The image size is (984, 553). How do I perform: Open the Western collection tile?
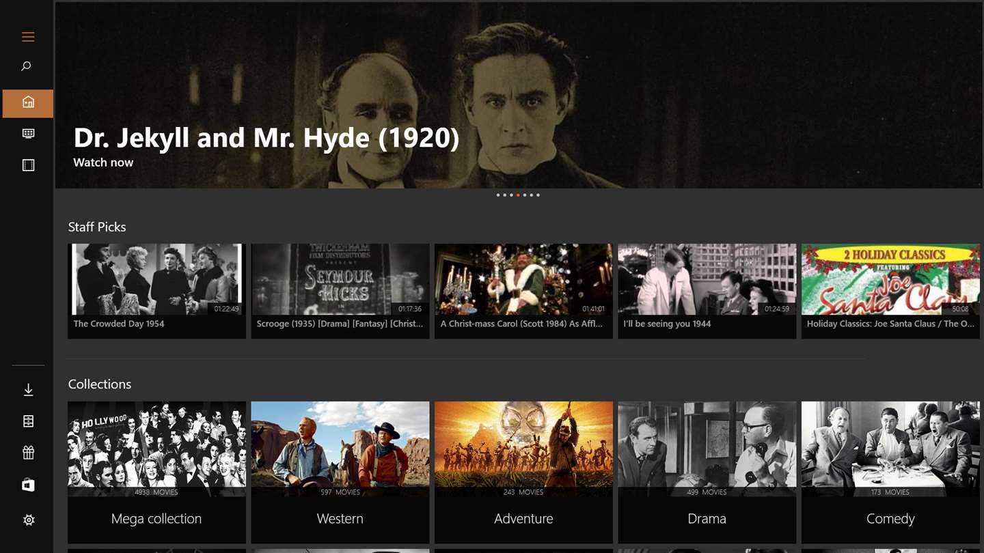[x=340, y=472]
